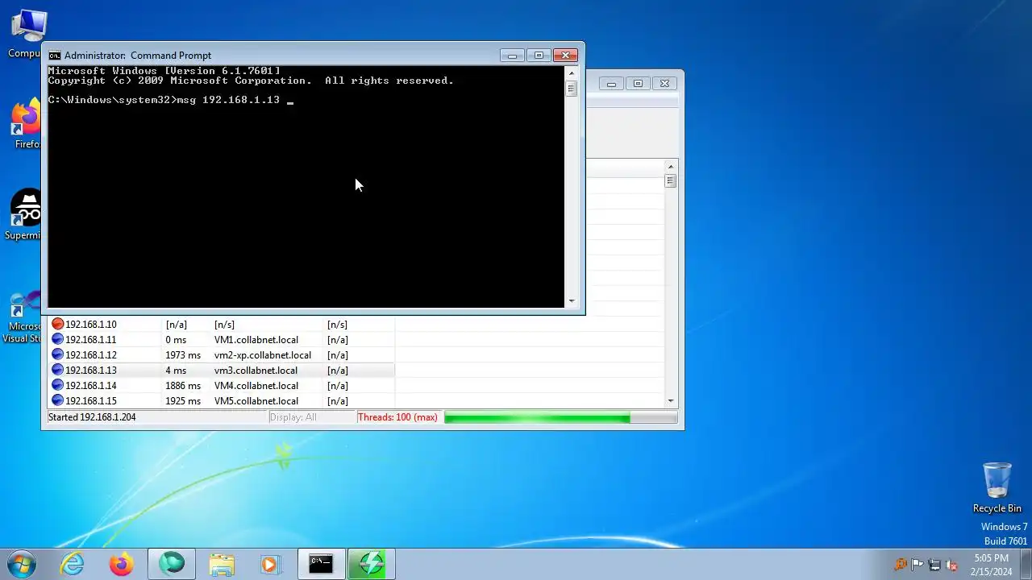Launch Internet Explorer from the taskbar
1032x580 pixels.
[73, 564]
